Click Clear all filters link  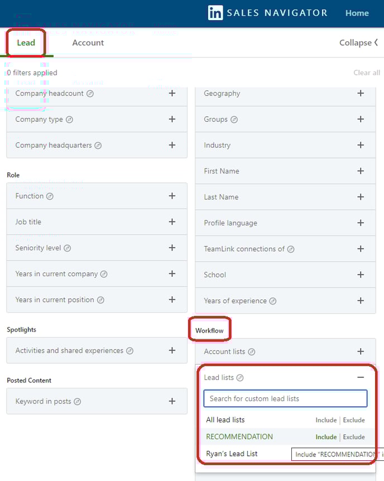(367, 73)
